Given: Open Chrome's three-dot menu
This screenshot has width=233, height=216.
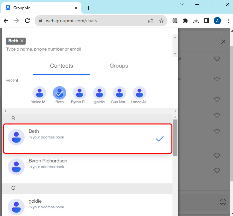Looking at the screenshot, I should [228, 21].
